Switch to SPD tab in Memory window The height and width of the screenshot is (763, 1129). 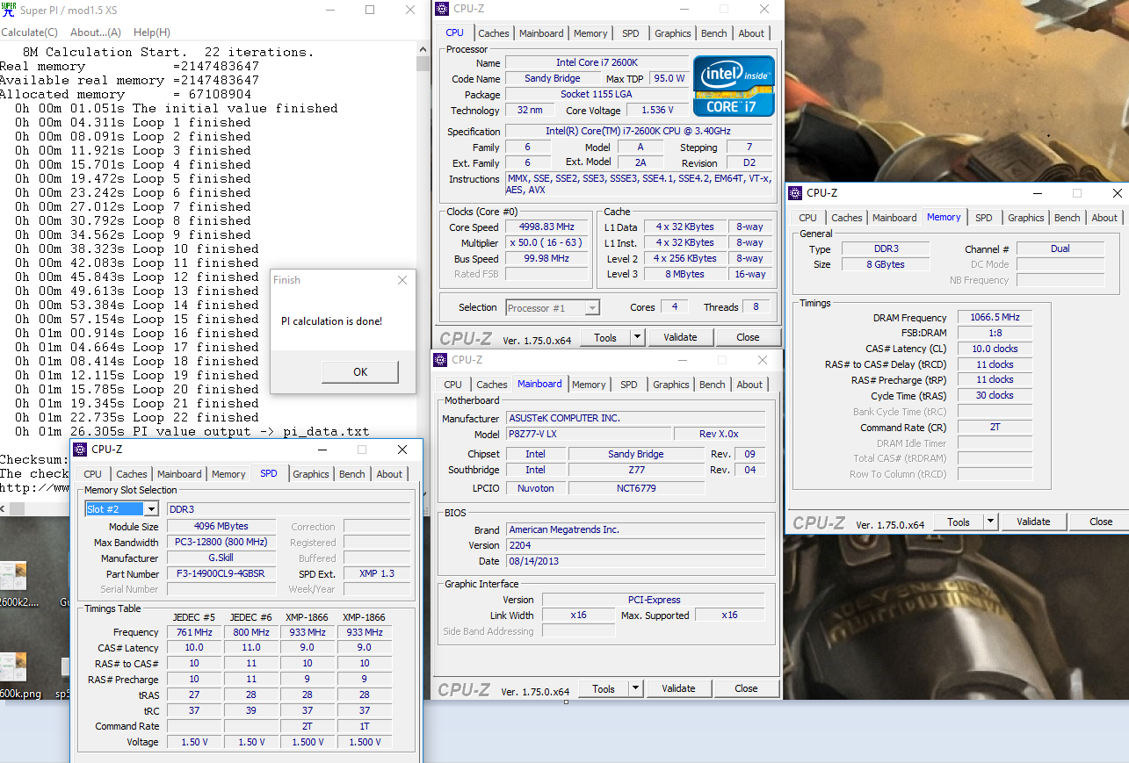tap(984, 218)
